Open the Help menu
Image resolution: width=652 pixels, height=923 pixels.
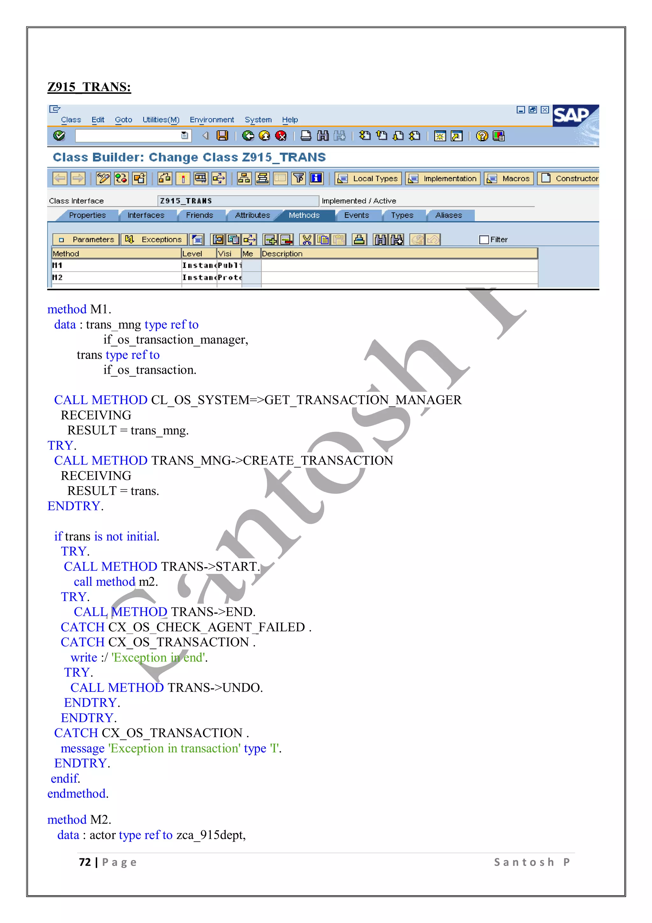pos(290,120)
